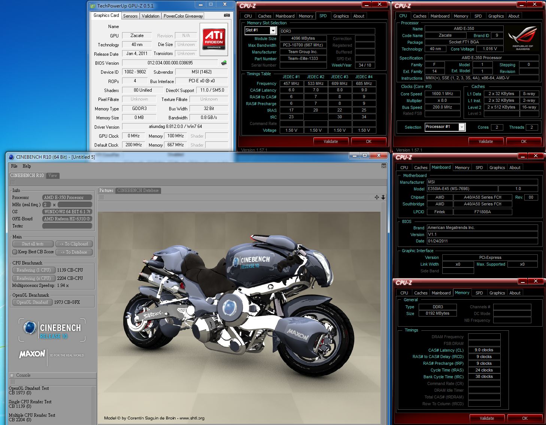
Task: Click the Republic of Gamers logo in CPU-Z
Action: tap(522, 39)
